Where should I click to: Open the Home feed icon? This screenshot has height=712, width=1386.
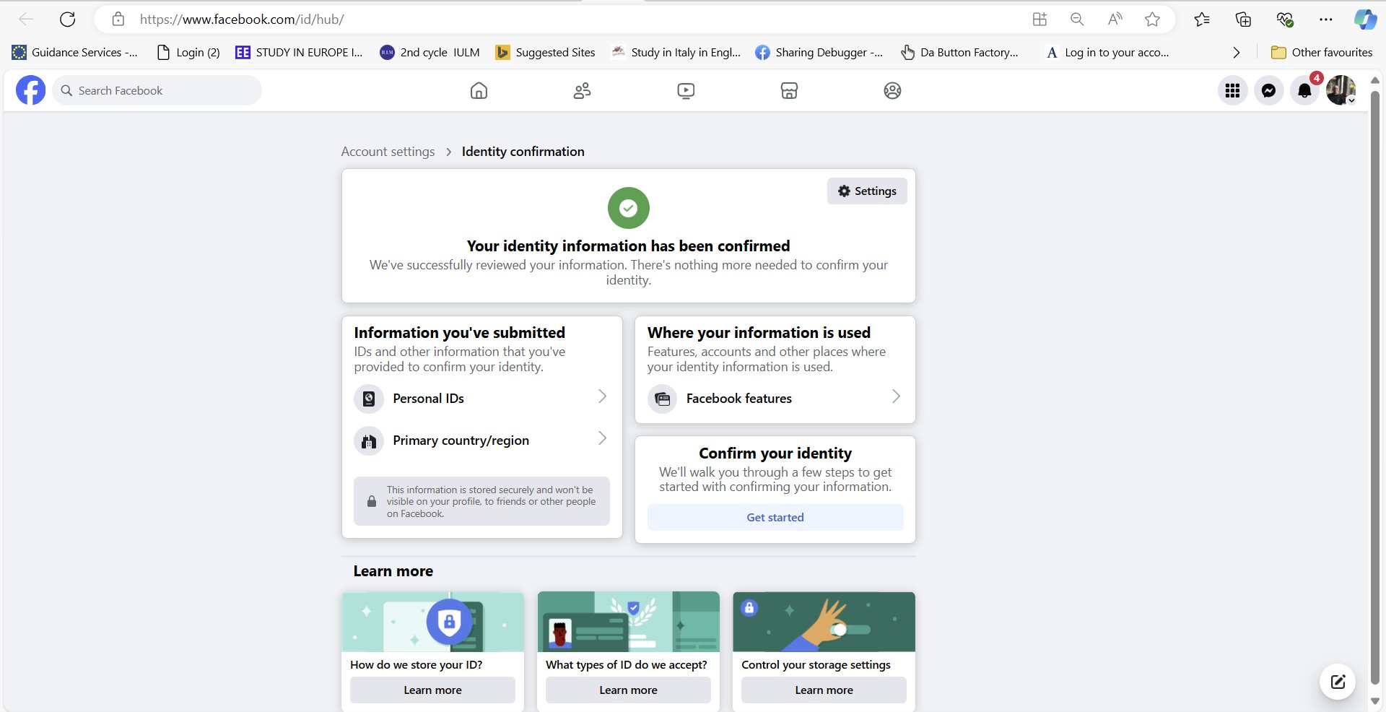(x=479, y=90)
